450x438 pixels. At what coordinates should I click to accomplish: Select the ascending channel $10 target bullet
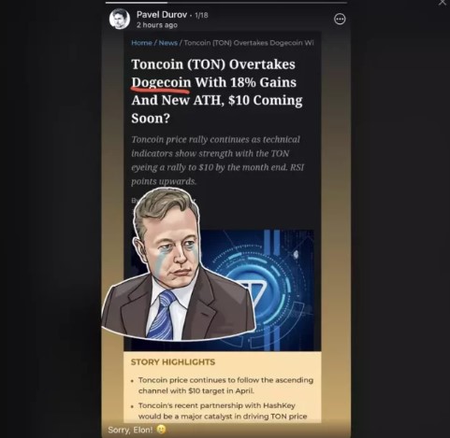coord(225,386)
